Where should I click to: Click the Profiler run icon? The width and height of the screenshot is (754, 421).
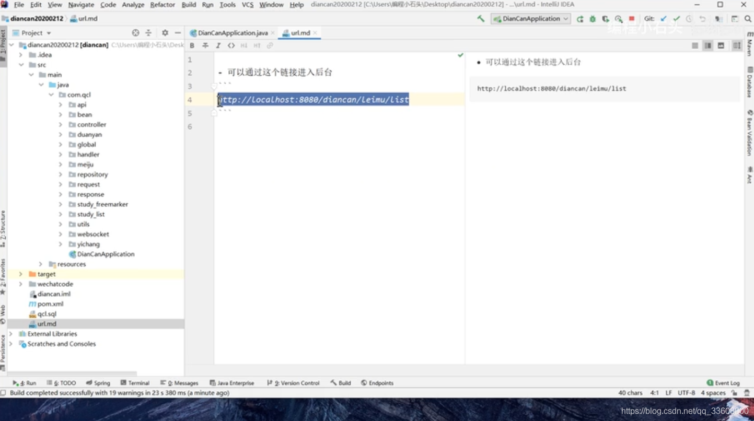click(x=619, y=19)
